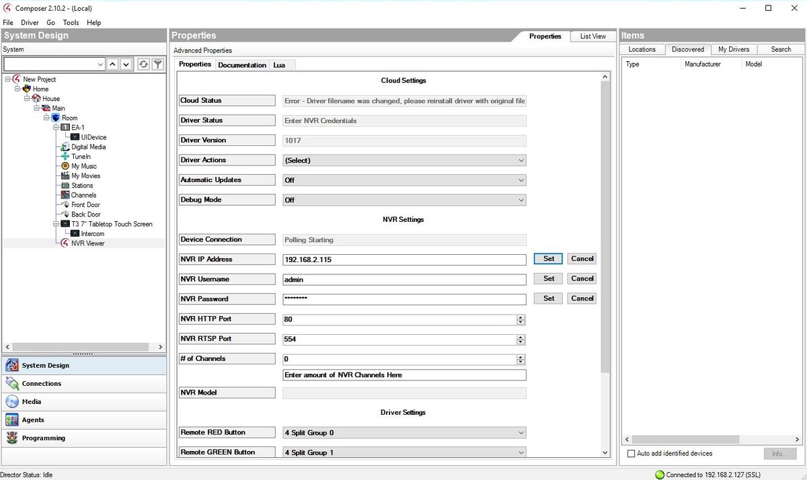Image resolution: width=807 pixels, height=480 pixels.
Task: Expand the Debug Mode dropdown
Action: pos(403,200)
